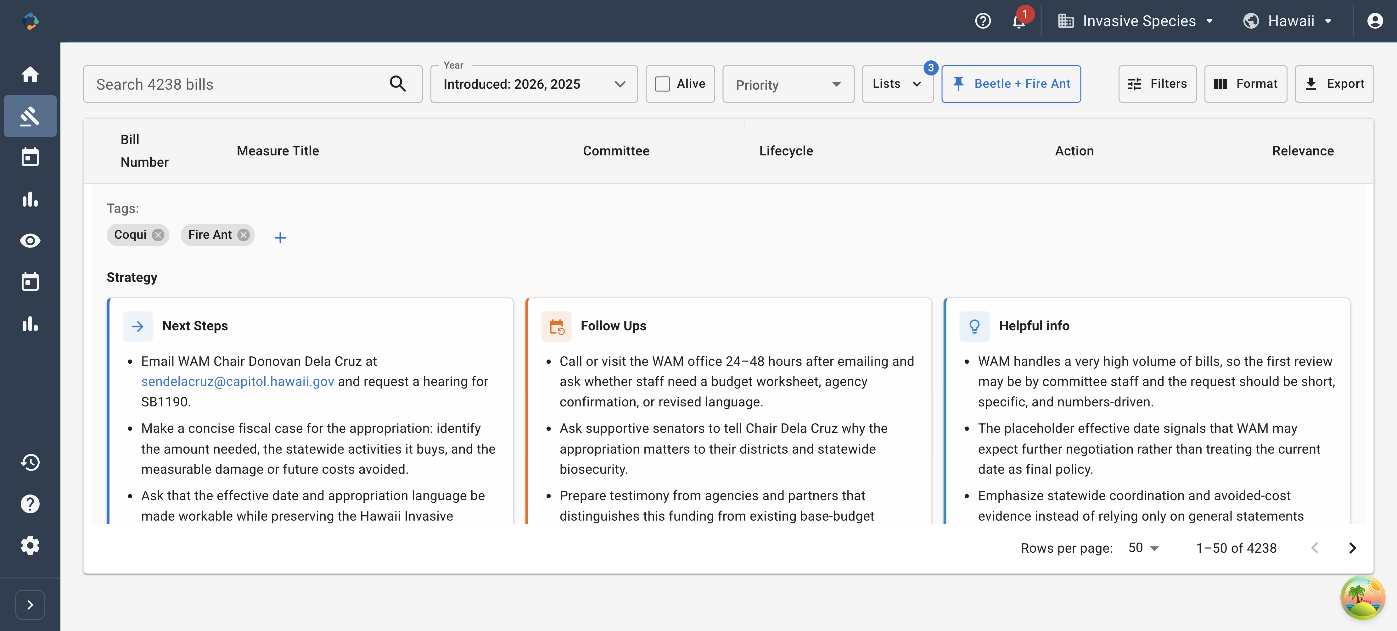This screenshot has width=1397, height=631.
Task: Sort by Committee column header
Action: (x=616, y=151)
